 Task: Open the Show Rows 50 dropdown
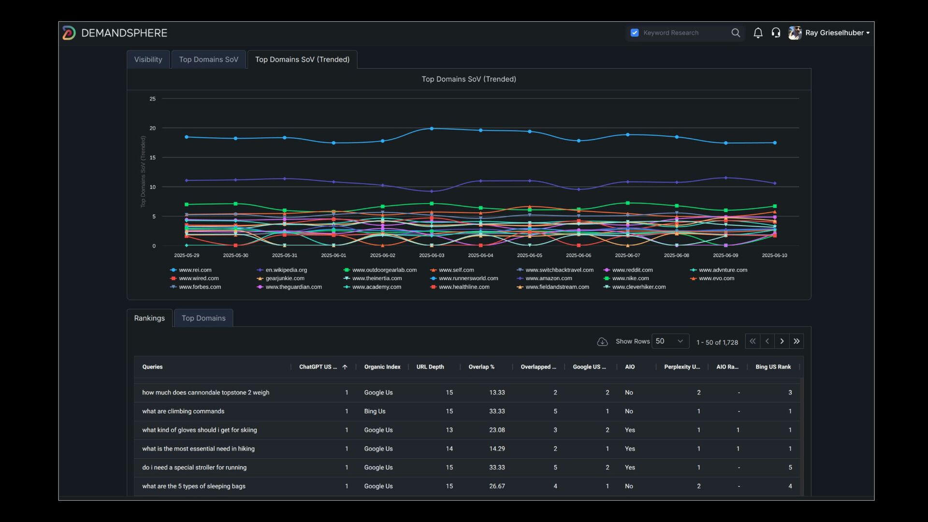669,341
